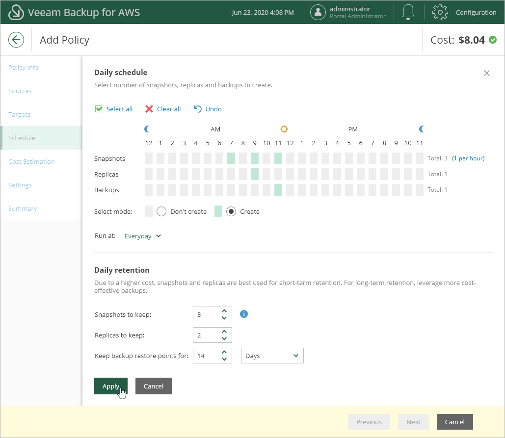Click the Configuration label in header
The image size is (505, 438).
point(476,12)
